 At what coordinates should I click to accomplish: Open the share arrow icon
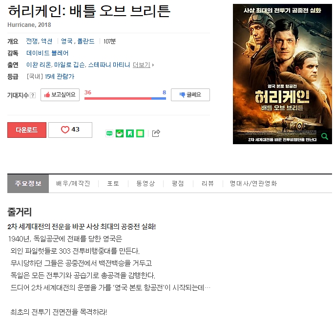156,133
